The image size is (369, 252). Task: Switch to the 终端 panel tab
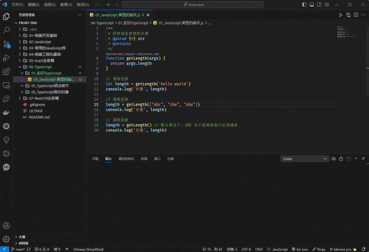(x=144, y=159)
